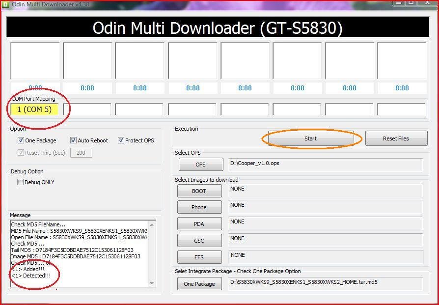Click the NONE path field beside BOOT

coord(326,191)
